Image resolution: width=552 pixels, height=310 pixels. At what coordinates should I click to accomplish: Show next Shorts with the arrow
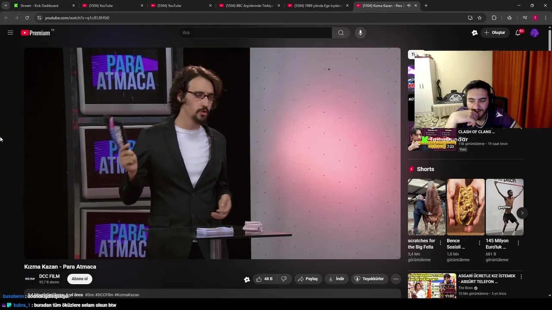point(522,213)
